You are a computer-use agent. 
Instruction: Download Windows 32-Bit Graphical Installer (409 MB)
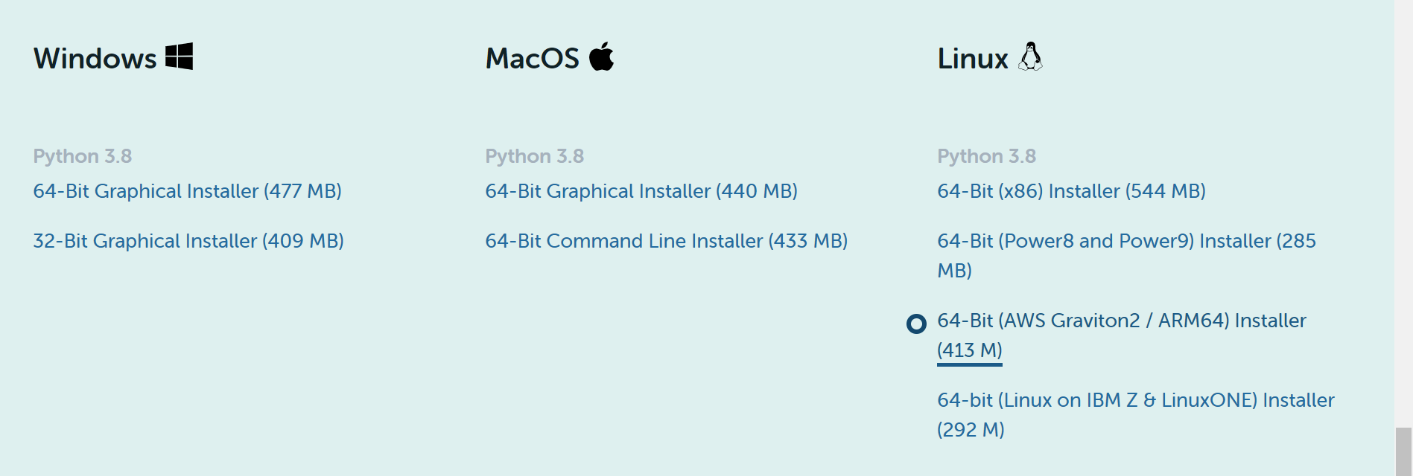click(x=188, y=241)
